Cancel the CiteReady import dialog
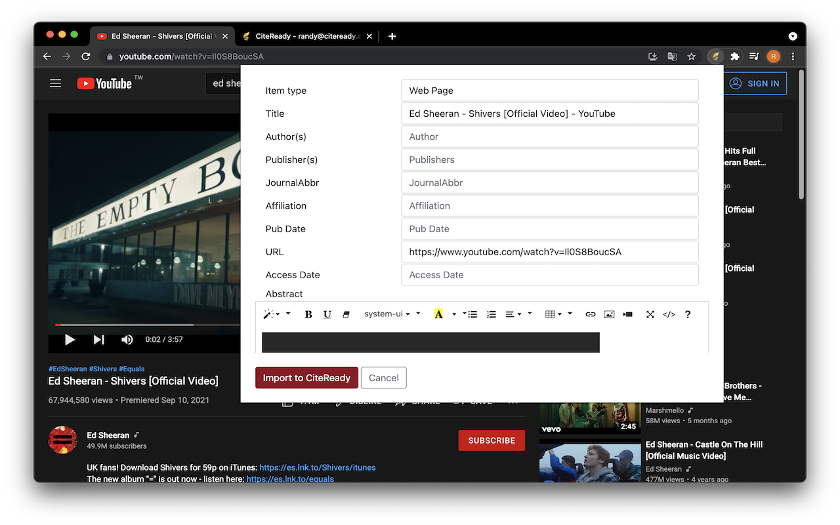This screenshot has height=525, width=840. (x=384, y=377)
